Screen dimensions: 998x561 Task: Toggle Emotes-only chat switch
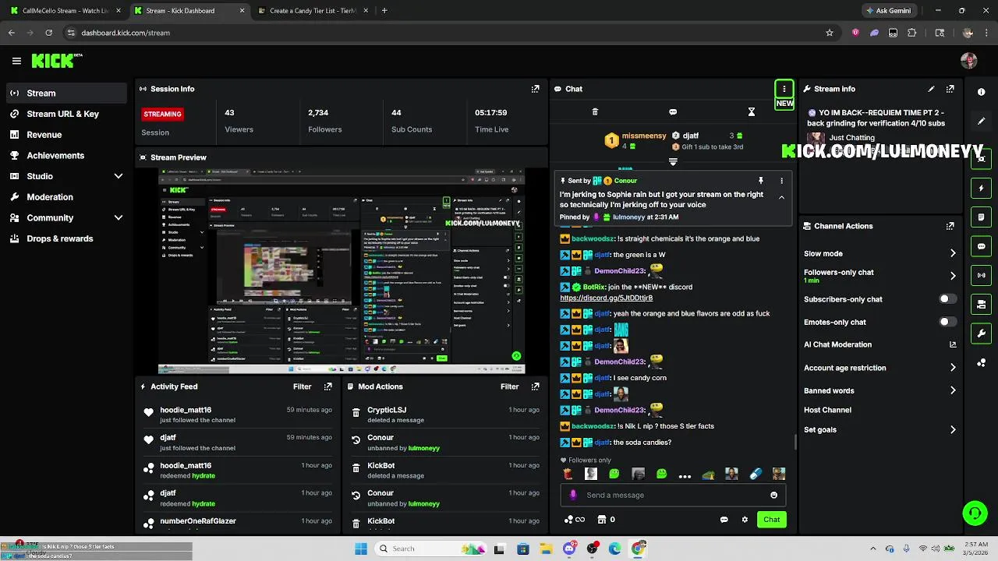[x=947, y=322]
